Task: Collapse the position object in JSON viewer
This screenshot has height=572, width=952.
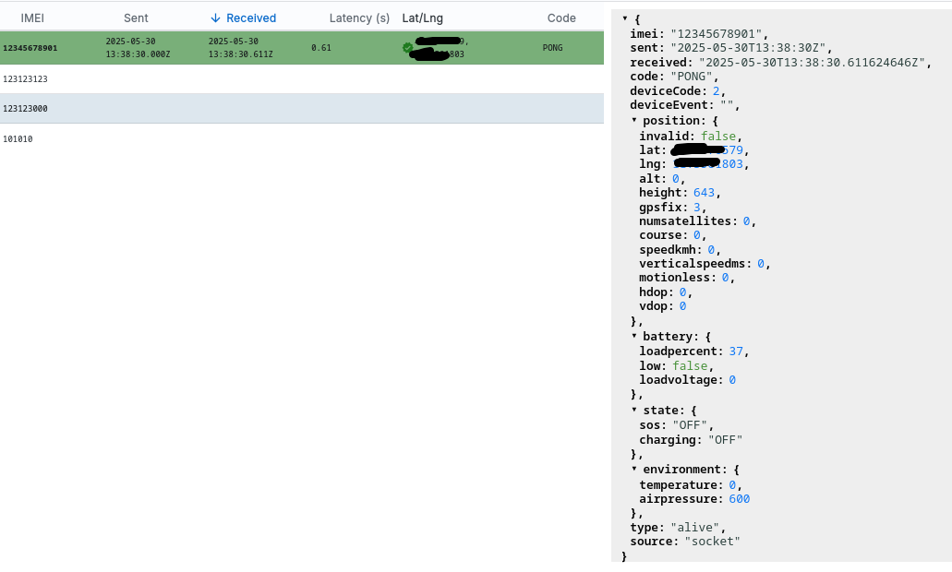Action: pyautogui.click(x=633, y=121)
